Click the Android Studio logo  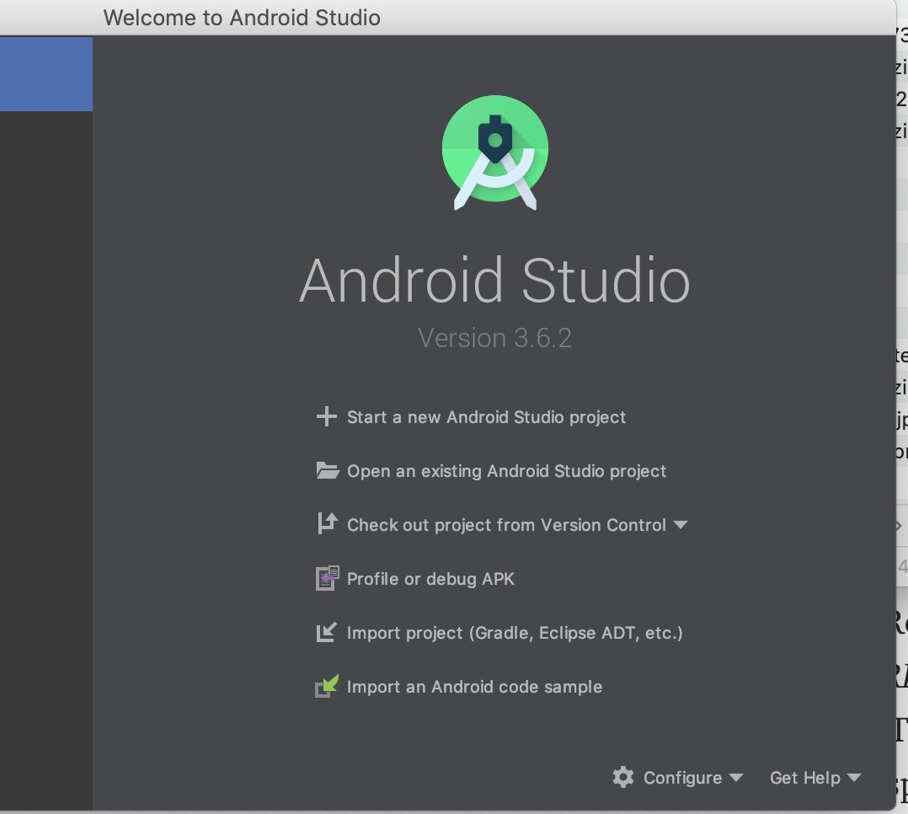[x=495, y=153]
